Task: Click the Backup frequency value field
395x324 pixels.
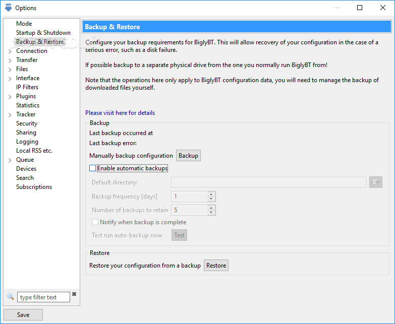Action: pos(190,196)
